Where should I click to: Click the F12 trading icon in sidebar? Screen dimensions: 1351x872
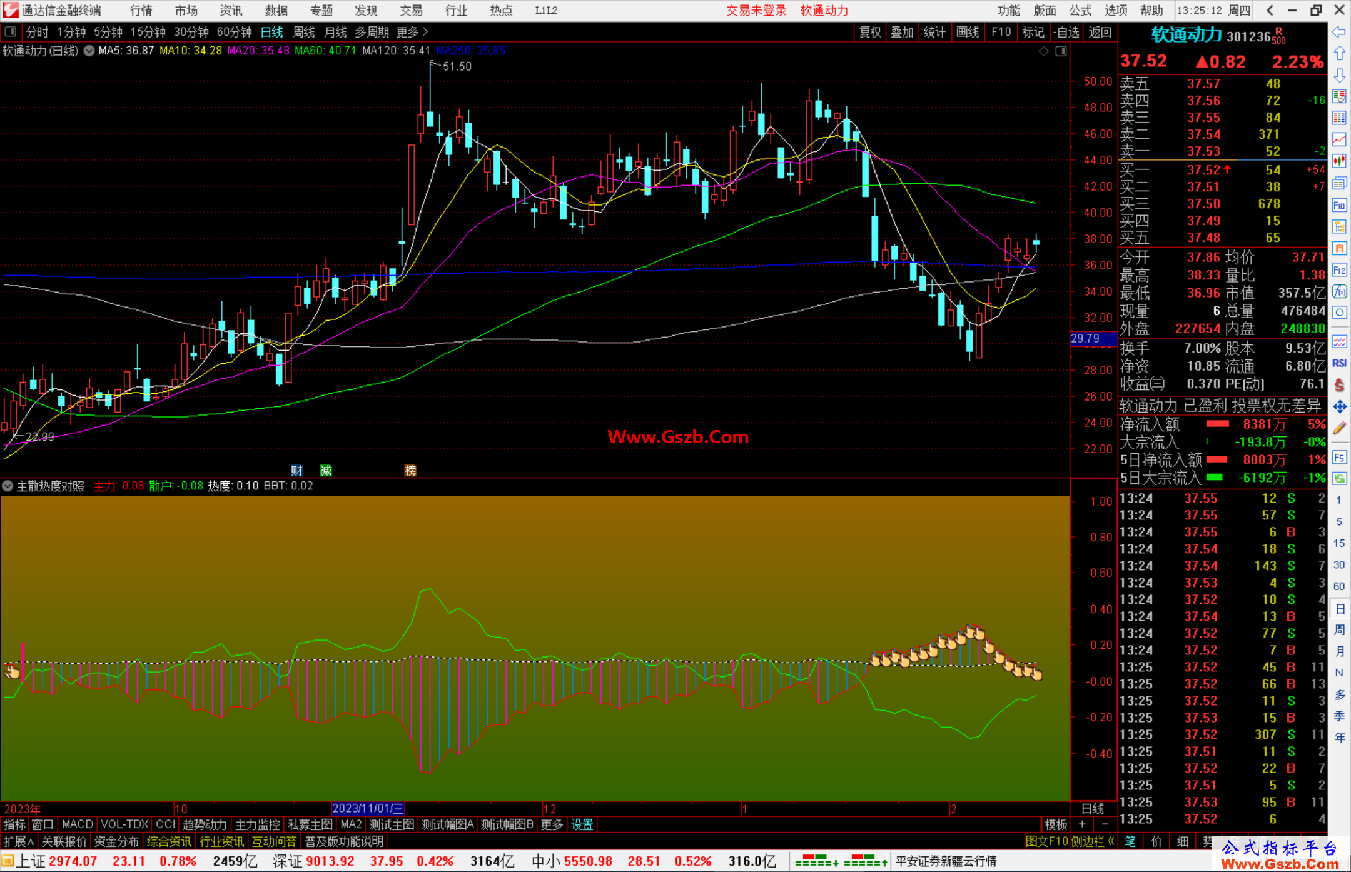pyautogui.click(x=1339, y=270)
